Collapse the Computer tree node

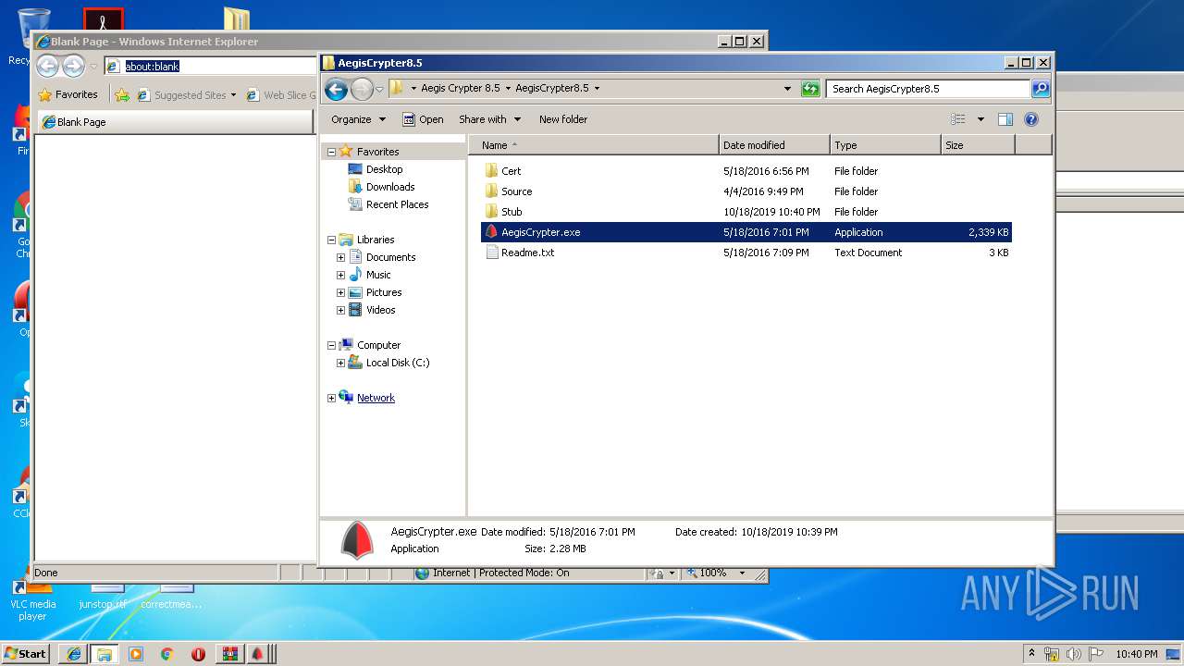(x=332, y=345)
